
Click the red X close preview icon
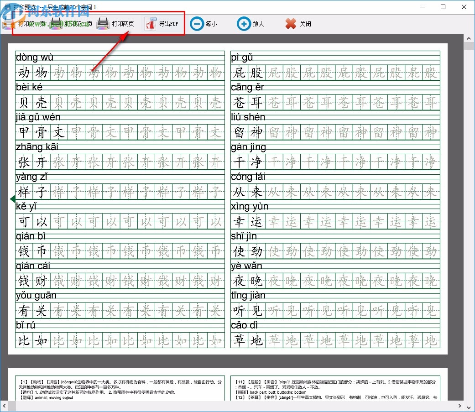pos(291,24)
